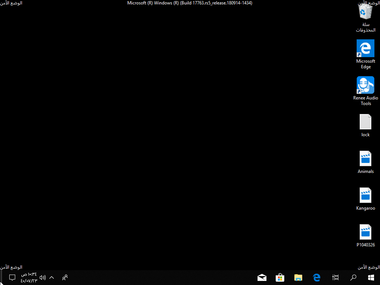Select the Renee Audio Tools shortcut
Viewport: 380px width, 285px height.
pyautogui.click(x=366, y=91)
